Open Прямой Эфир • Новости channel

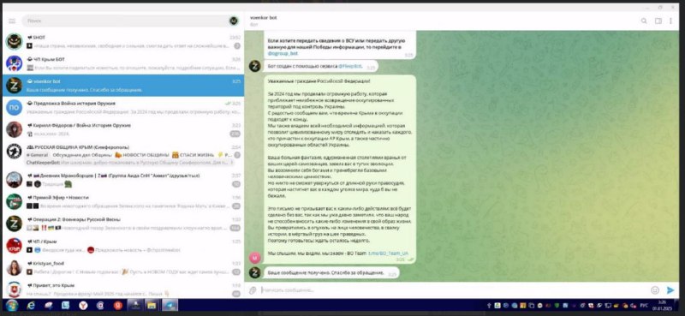(x=123, y=201)
